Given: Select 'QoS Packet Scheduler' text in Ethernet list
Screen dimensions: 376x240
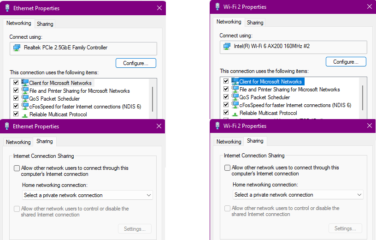Looking at the screenshot, I should (x=54, y=99).
